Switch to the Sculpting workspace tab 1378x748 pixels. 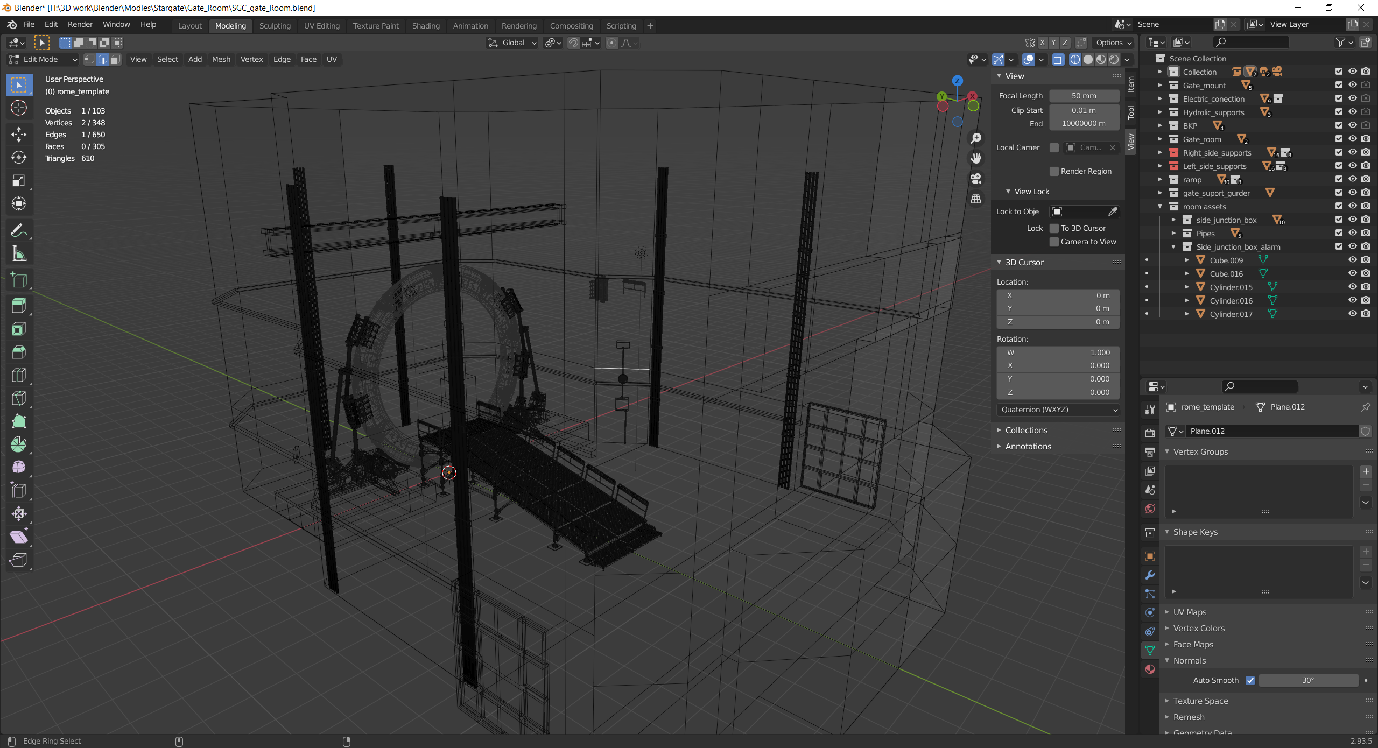[275, 26]
